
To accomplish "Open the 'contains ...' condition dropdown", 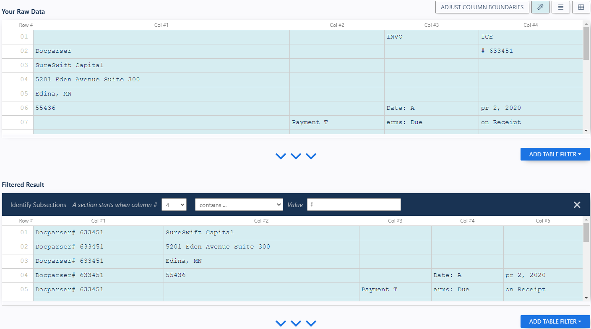I will click(x=239, y=205).
